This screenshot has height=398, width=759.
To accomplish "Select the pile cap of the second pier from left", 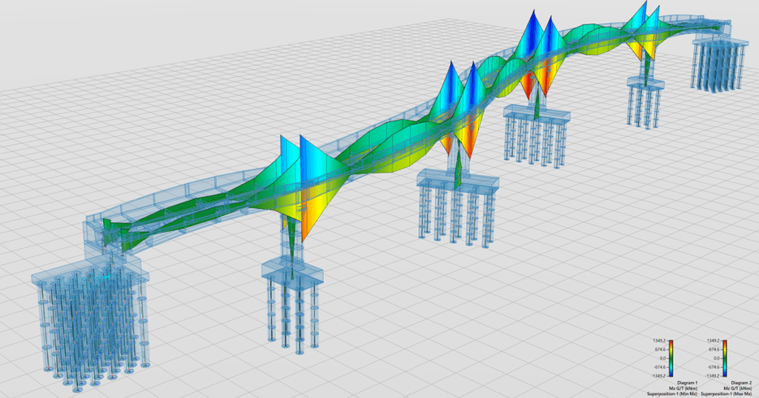I will pos(458,180).
